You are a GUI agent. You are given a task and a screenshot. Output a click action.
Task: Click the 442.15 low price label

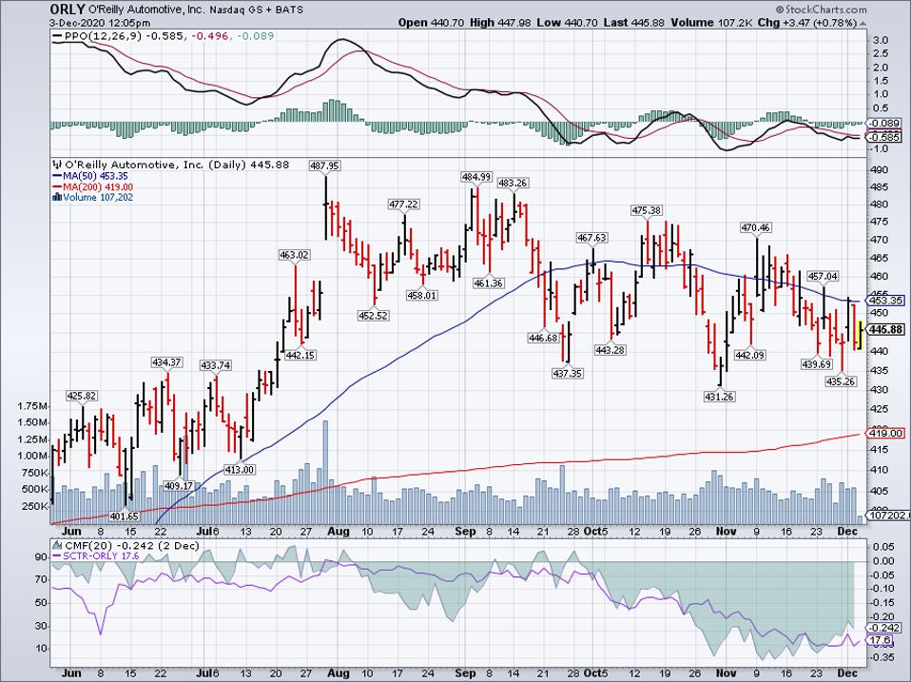point(300,355)
